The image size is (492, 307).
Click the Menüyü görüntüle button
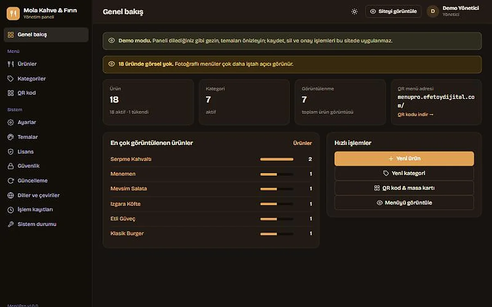404,203
